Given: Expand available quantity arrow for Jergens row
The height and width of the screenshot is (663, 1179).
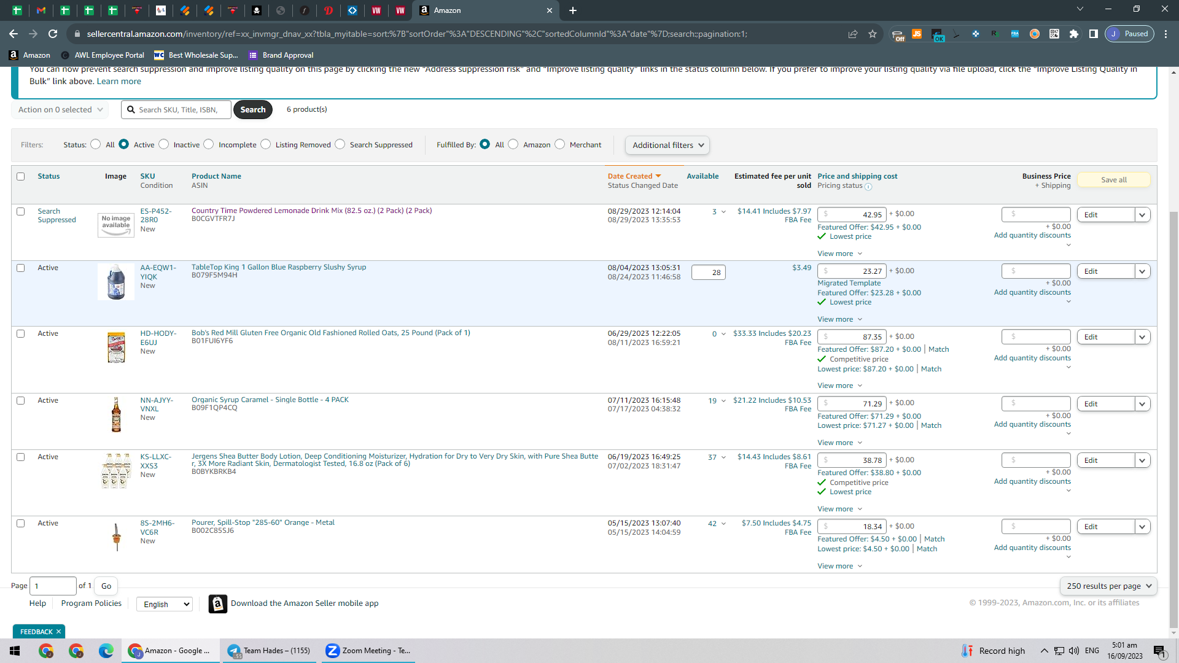Looking at the screenshot, I should pyautogui.click(x=723, y=458).
